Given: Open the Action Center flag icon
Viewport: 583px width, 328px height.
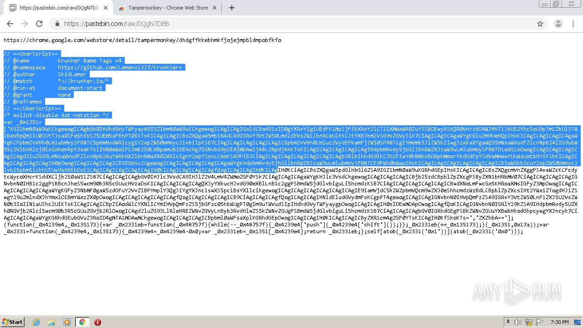Looking at the screenshot, I should pos(540,322).
